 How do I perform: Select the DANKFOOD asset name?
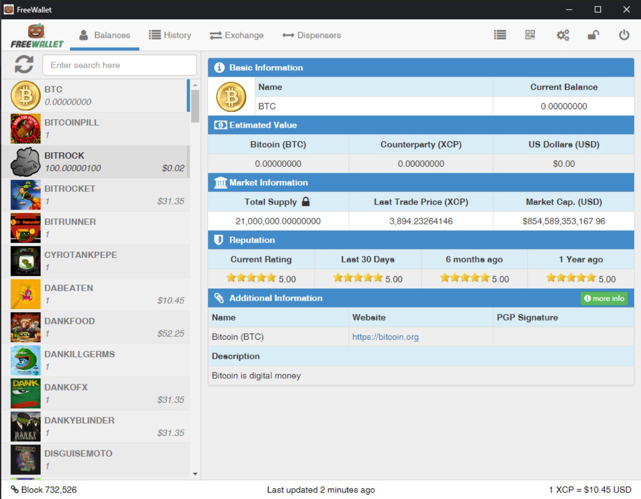[70, 321]
